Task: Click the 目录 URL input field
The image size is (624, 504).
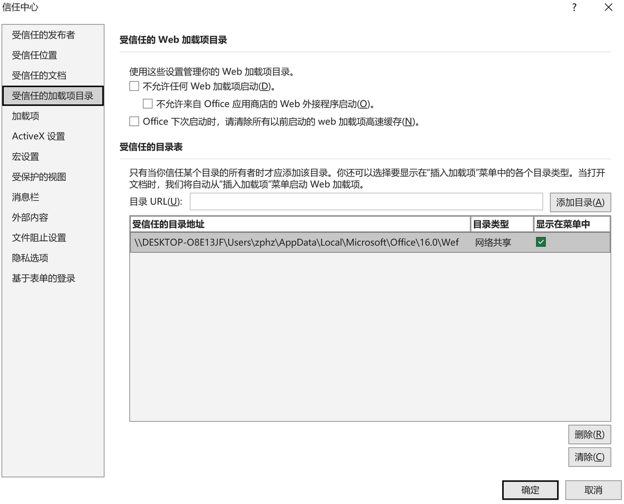Action: pos(366,202)
